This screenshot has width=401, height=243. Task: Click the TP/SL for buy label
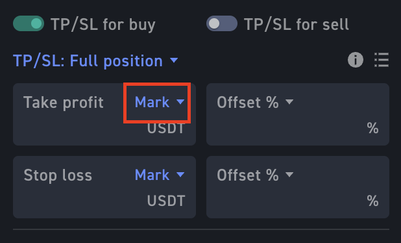pyautogui.click(x=103, y=25)
